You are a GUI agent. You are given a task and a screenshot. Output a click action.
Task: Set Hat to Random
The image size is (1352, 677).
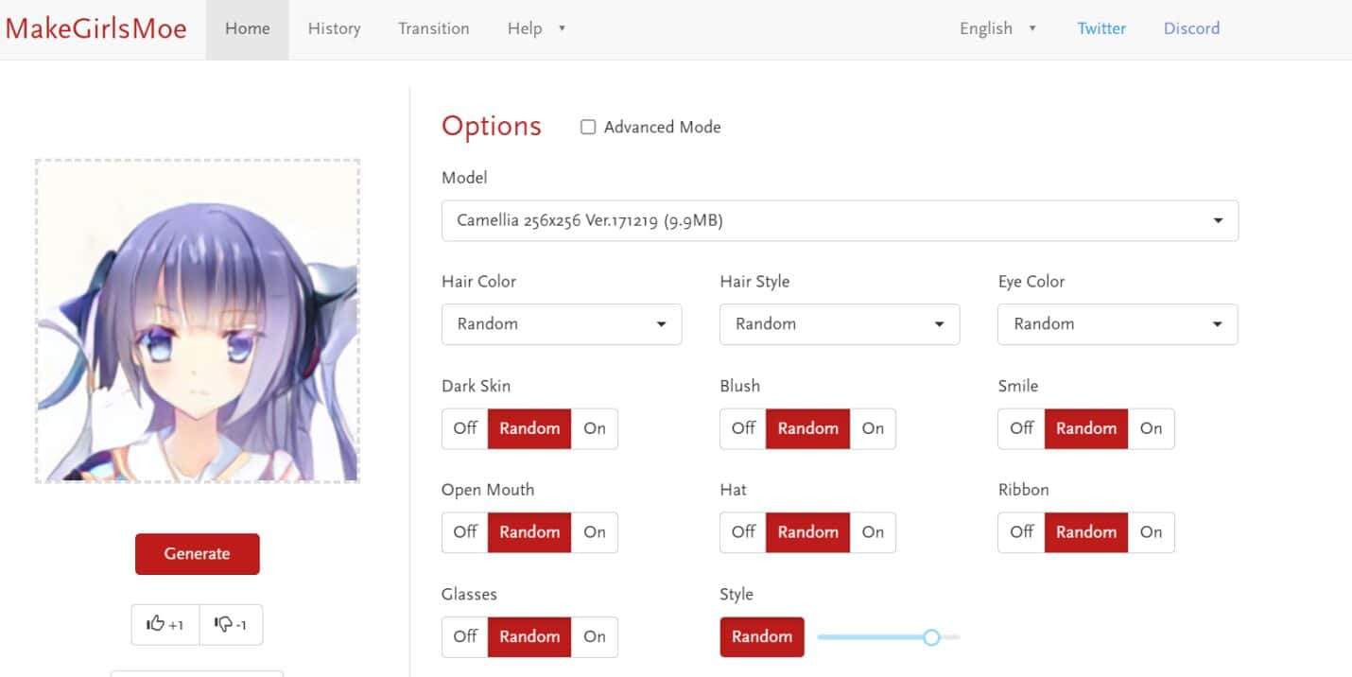(807, 532)
